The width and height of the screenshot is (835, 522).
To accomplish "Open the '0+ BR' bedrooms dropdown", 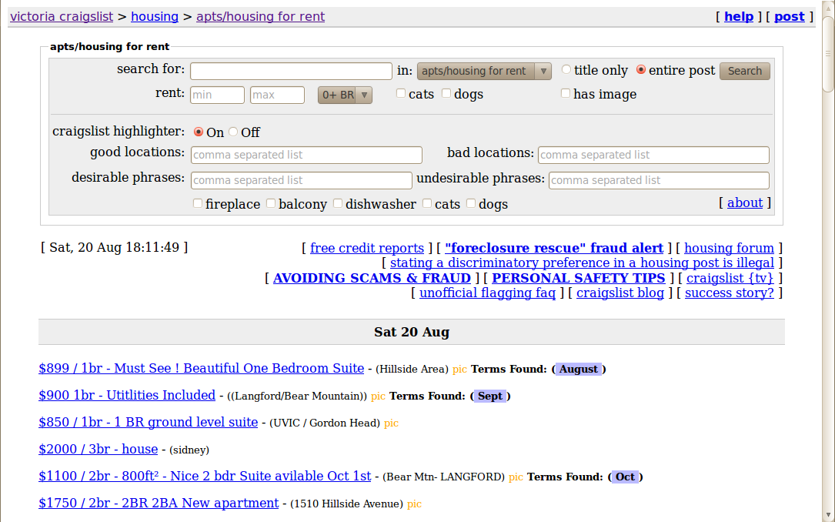I will click(345, 95).
